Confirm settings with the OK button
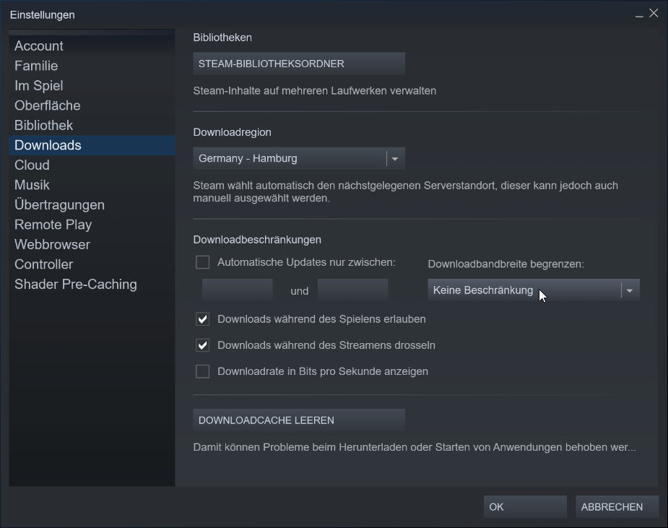Screen dimensions: 668x528 click(x=525, y=507)
